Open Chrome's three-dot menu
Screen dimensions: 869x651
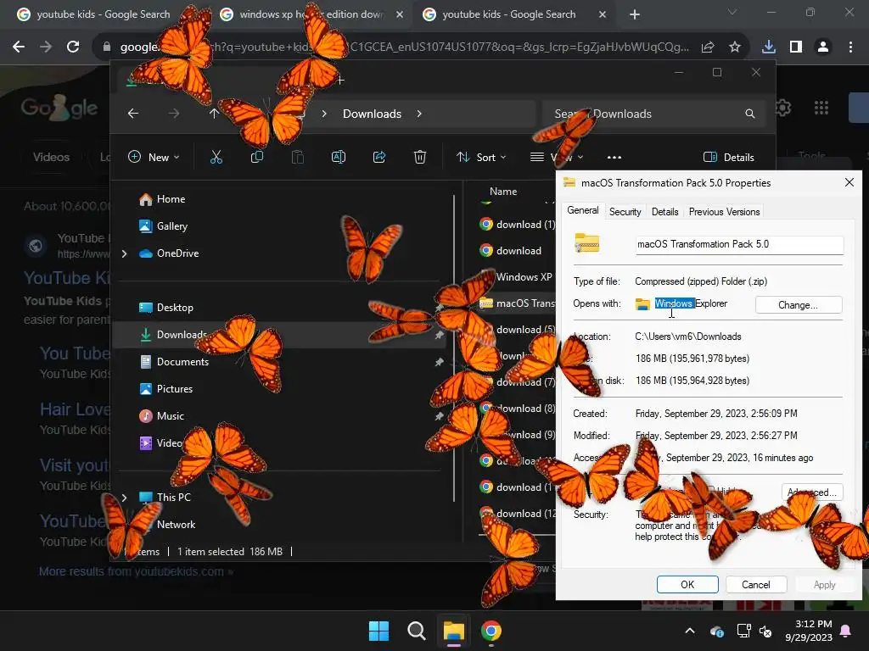coord(850,47)
